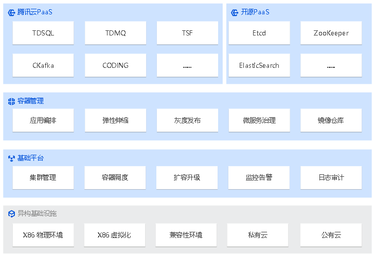
Task: Open the ElasticSearch box
Action: tap(259, 65)
